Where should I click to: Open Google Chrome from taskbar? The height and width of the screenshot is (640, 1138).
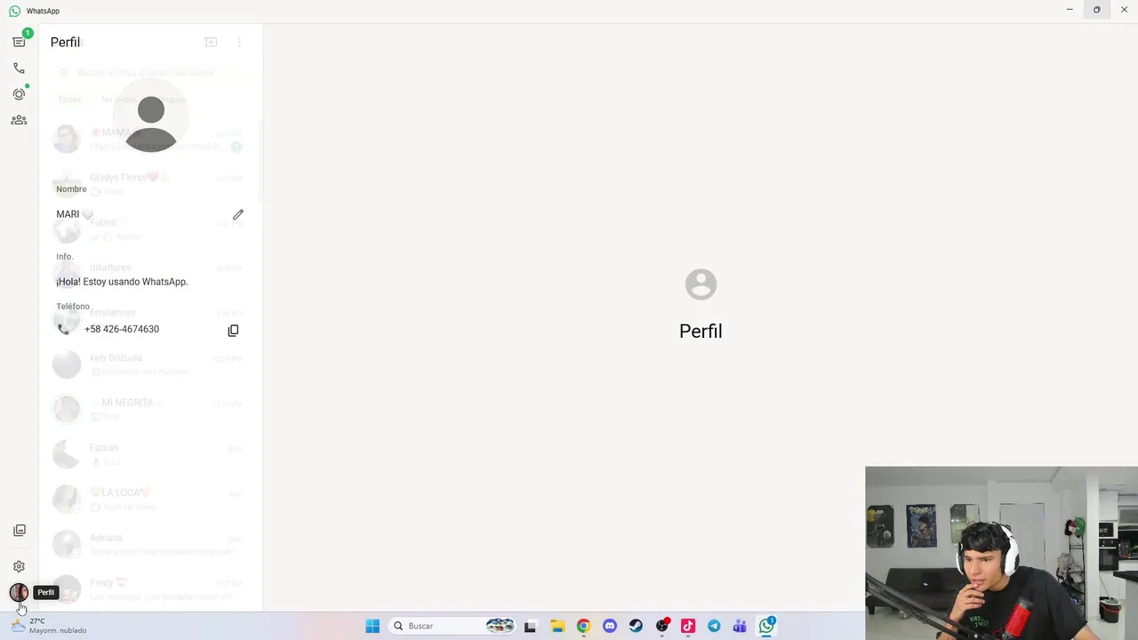point(583,626)
